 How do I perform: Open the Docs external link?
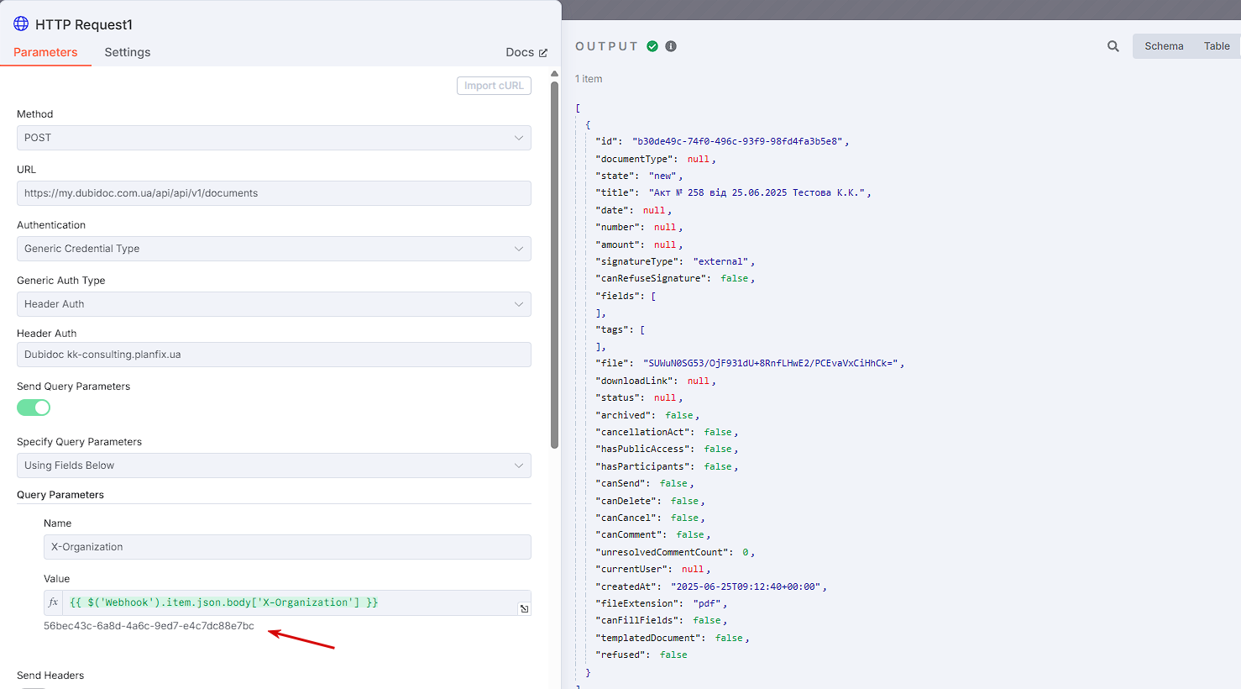pos(526,52)
